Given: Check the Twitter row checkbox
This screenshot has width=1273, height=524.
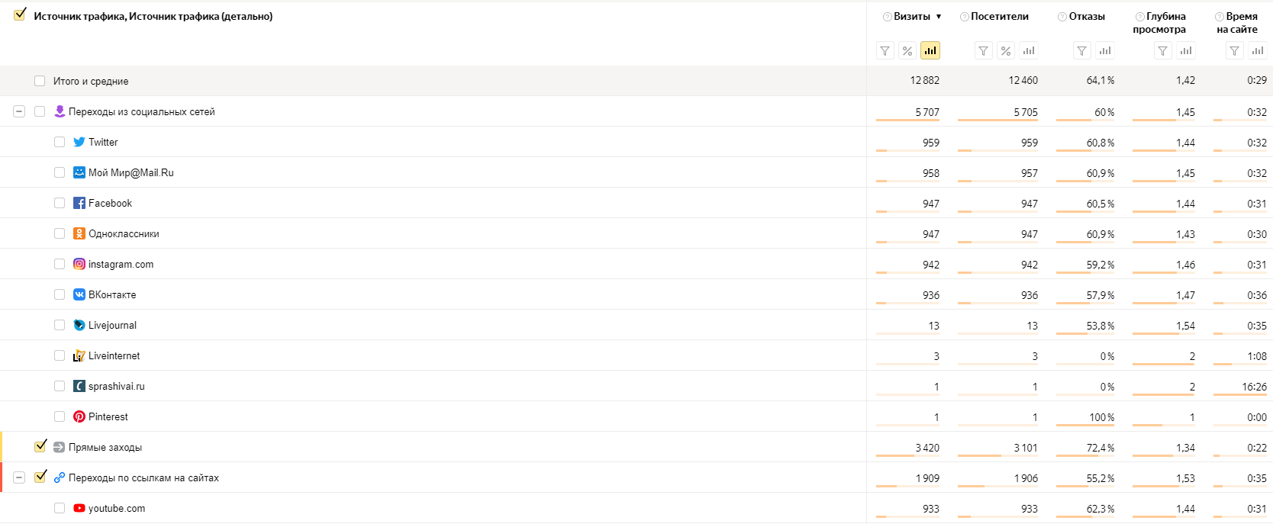Looking at the screenshot, I should point(60,142).
